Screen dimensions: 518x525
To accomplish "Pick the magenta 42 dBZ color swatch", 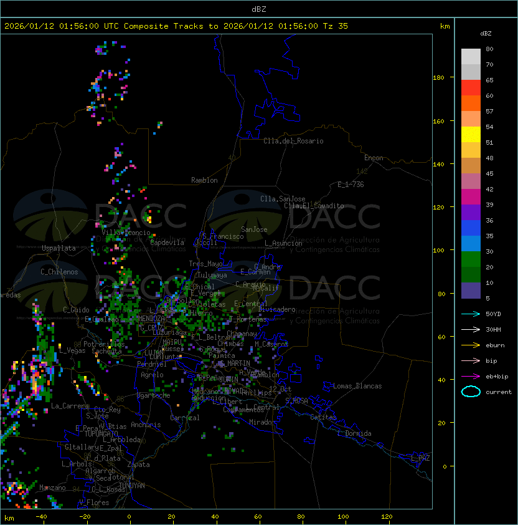I will tap(471, 197).
